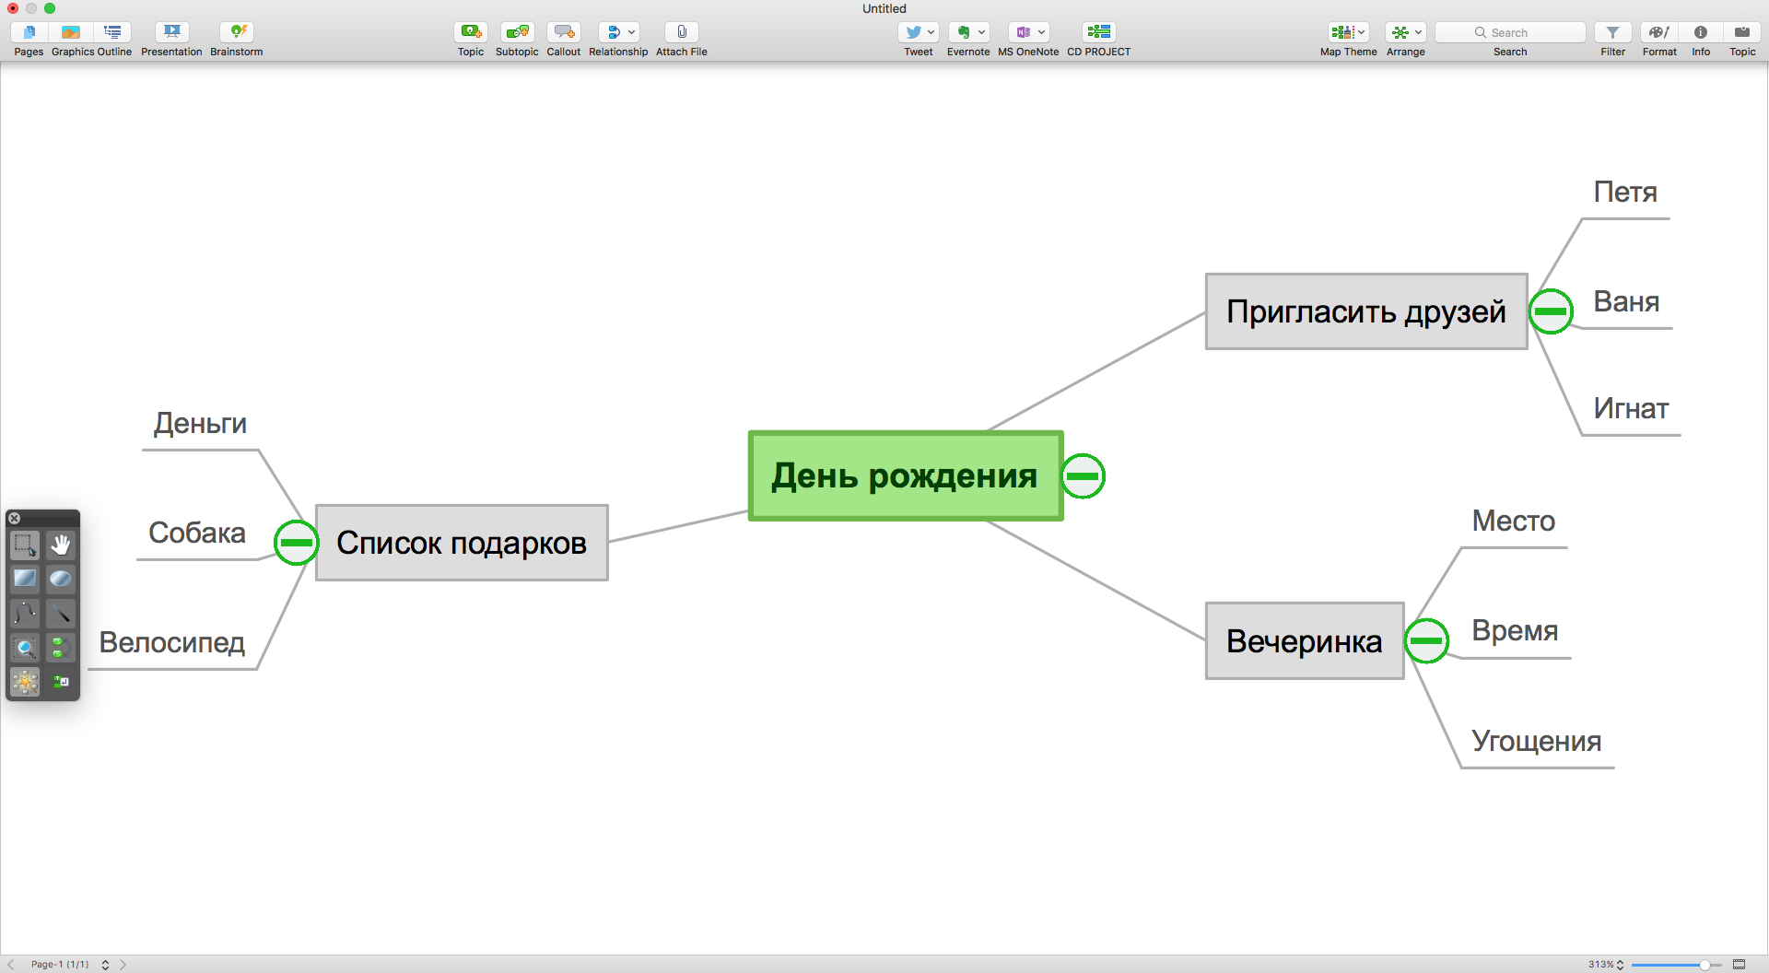Attach File to topic

point(682,32)
